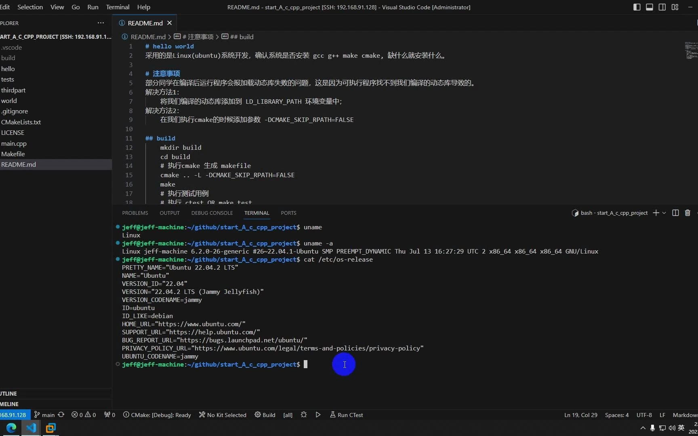Toggle the bottom panel visibility icon
The height and width of the screenshot is (436, 698).
point(650,7)
